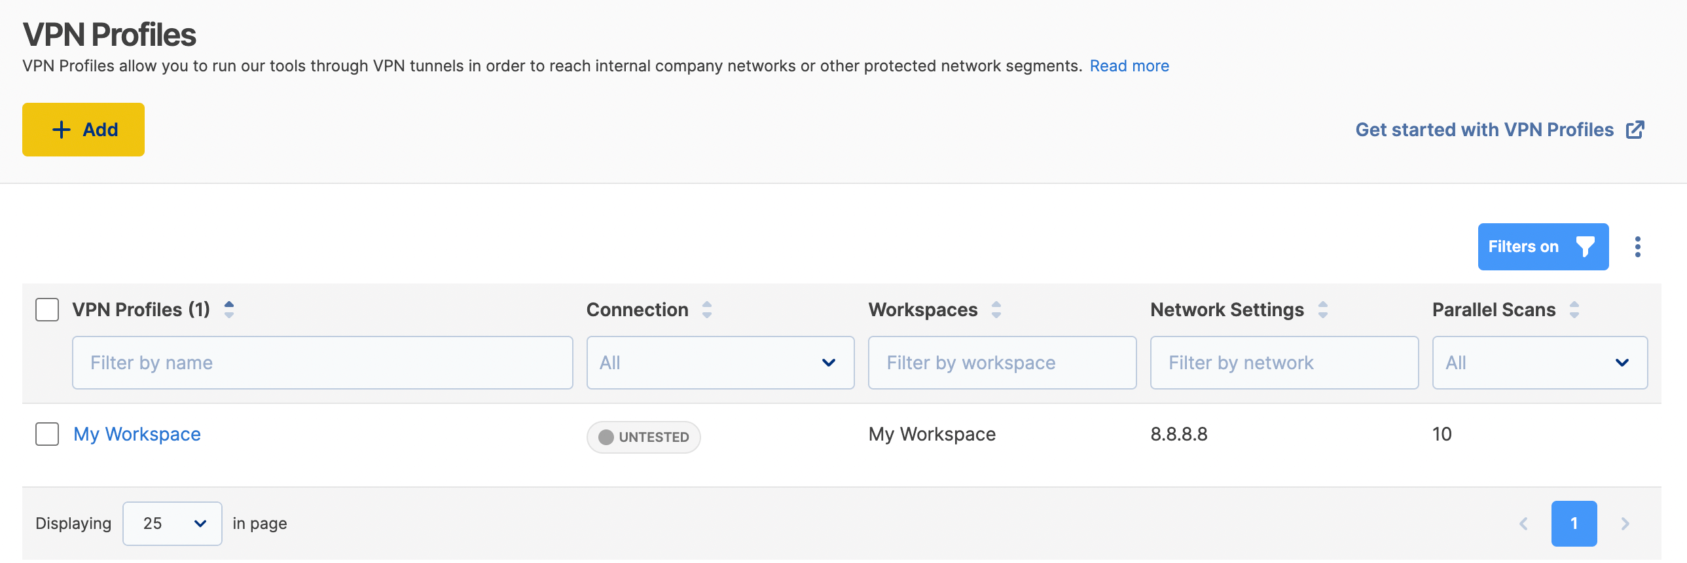Open the My Workspace profile link
The width and height of the screenshot is (1687, 563).
[137, 434]
